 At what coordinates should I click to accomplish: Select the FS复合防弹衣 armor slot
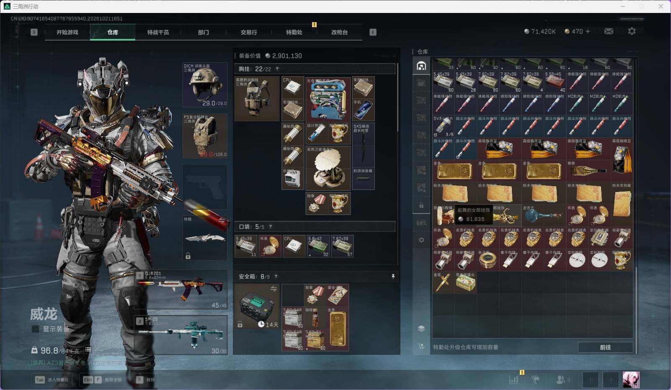205,136
